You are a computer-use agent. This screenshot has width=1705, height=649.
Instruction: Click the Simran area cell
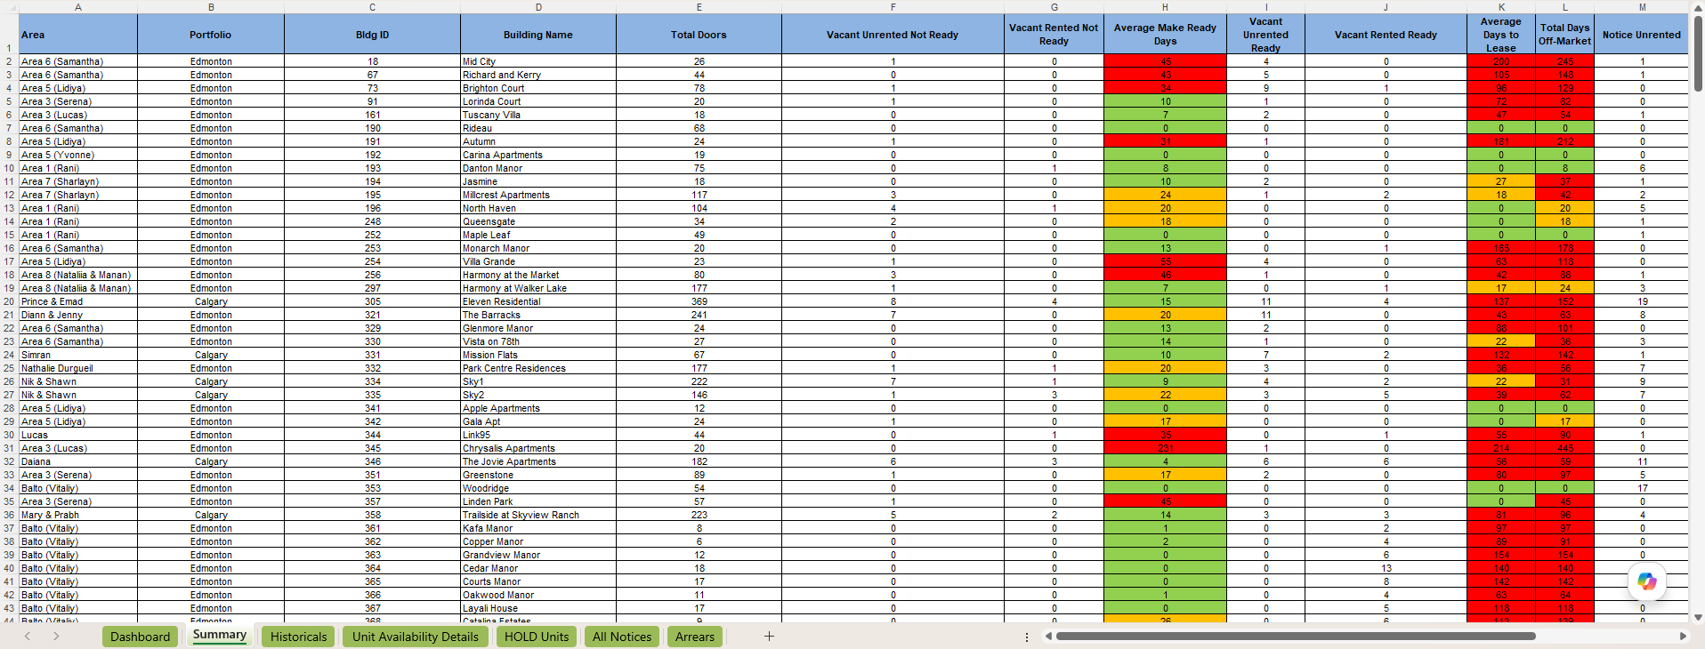pyautogui.click(x=78, y=355)
